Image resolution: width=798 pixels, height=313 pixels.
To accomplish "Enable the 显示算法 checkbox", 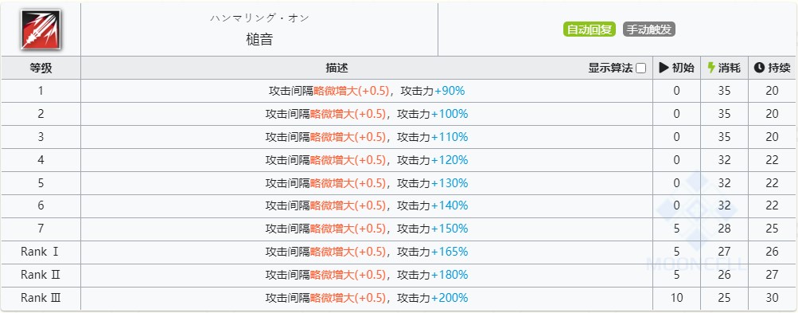I will [x=641, y=68].
